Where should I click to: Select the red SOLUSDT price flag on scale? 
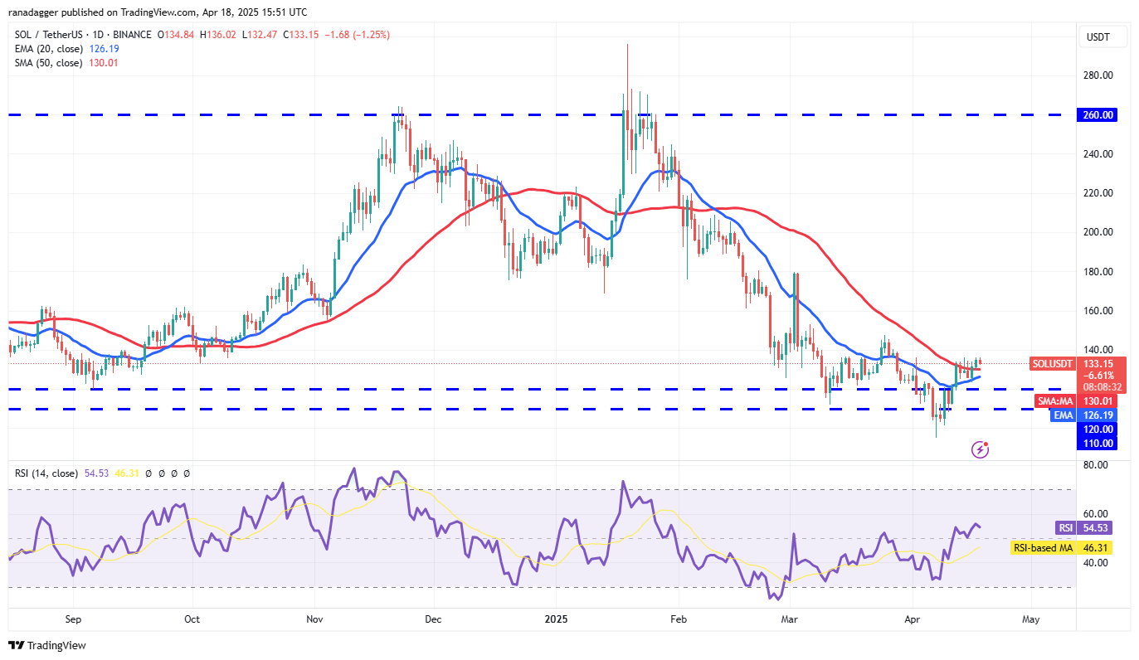click(x=1052, y=363)
